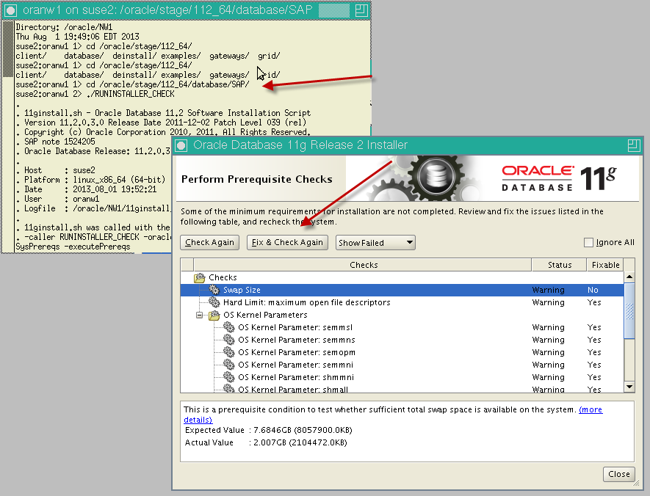Open the more details link
The height and width of the screenshot is (496, 650).
pyautogui.click(x=591, y=409)
